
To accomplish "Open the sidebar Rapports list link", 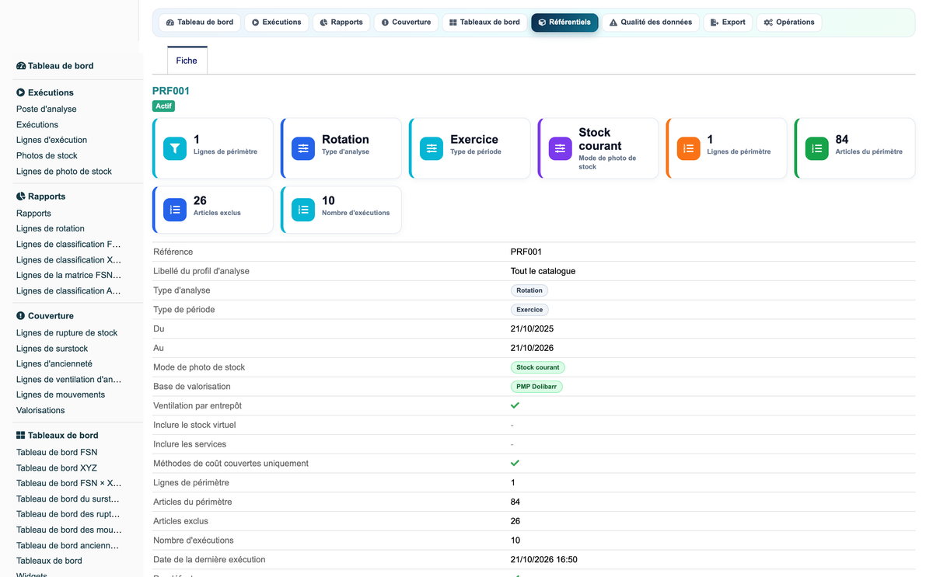I will [33, 214].
